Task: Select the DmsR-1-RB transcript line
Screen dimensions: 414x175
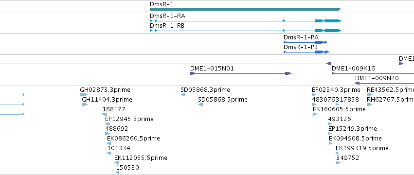Action: (x=245, y=31)
